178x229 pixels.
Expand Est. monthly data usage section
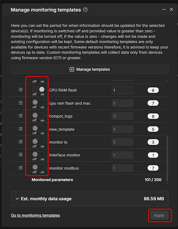click(90, 199)
